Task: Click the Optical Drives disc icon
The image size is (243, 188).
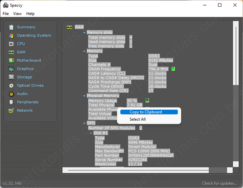Action: coord(11,85)
